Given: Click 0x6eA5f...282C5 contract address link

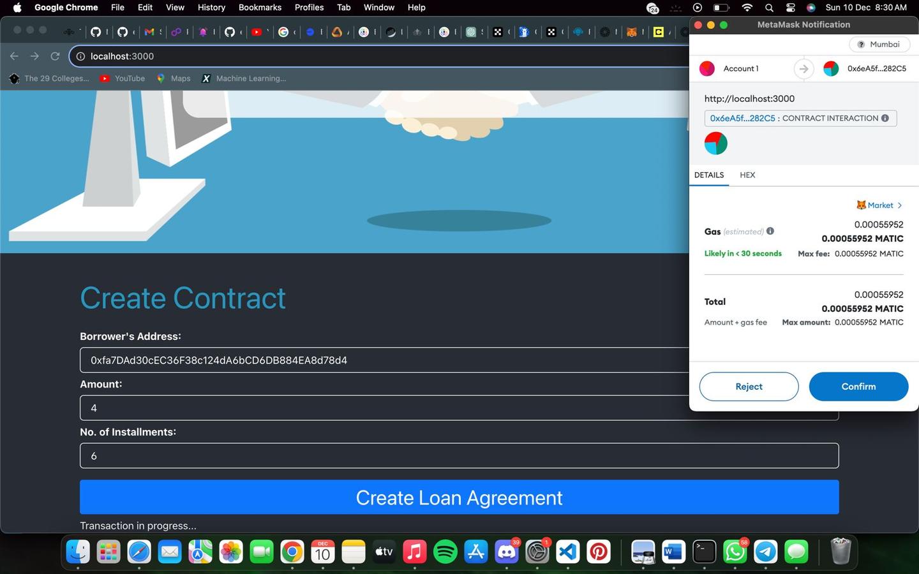Looking at the screenshot, I should [742, 118].
